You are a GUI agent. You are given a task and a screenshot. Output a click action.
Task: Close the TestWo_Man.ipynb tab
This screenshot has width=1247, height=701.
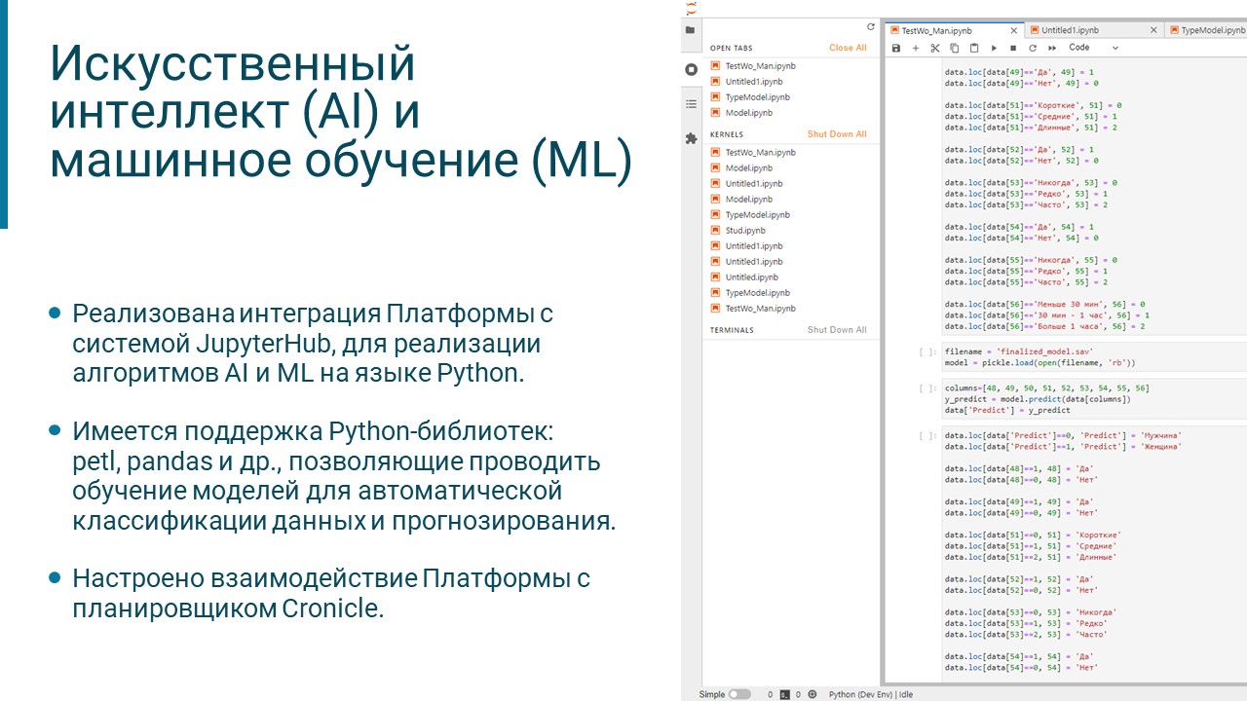point(1014,30)
